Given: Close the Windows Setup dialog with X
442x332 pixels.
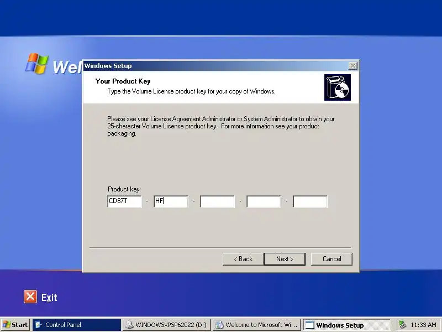Looking at the screenshot, I should coord(352,66).
